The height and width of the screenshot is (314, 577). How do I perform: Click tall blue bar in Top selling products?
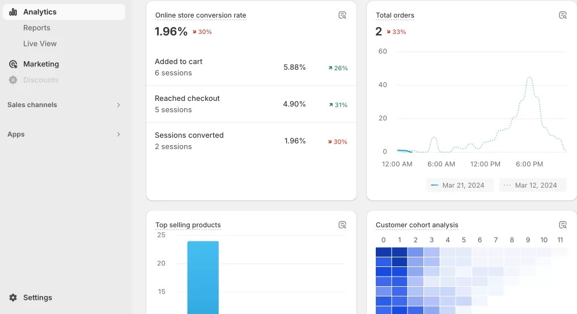(203, 278)
